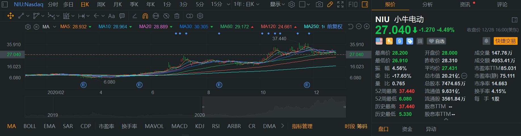The image size is (521, 136).
Task: Toggle 筹码 chip distribution
Action: click(362, 126)
